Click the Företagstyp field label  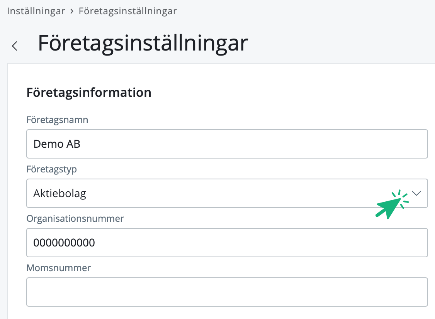[51, 169]
